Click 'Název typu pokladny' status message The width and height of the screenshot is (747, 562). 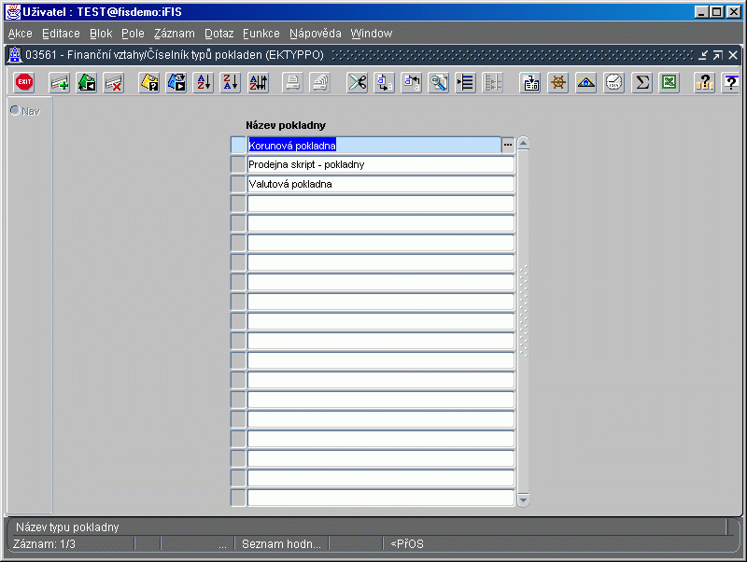67,527
